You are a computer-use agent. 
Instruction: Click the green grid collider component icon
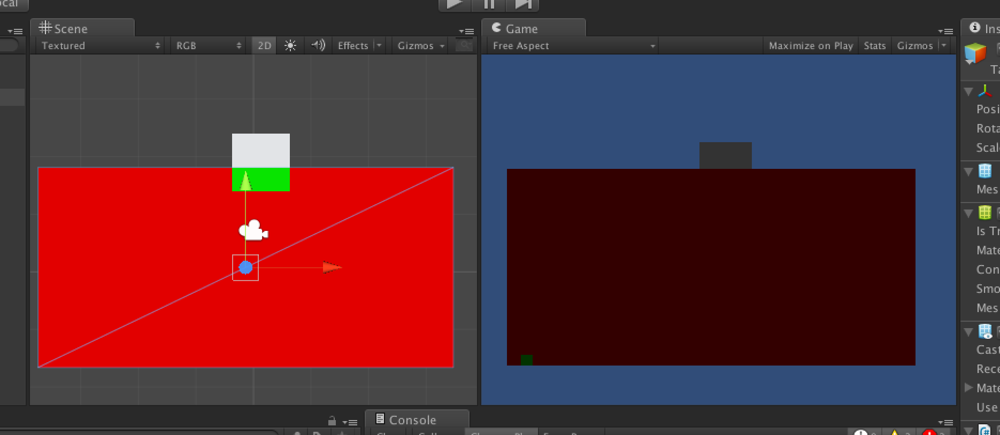[x=985, y=212]
